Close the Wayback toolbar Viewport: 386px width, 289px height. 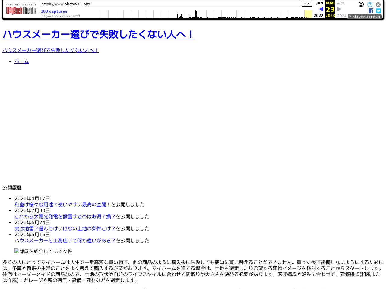coord(378,5)
